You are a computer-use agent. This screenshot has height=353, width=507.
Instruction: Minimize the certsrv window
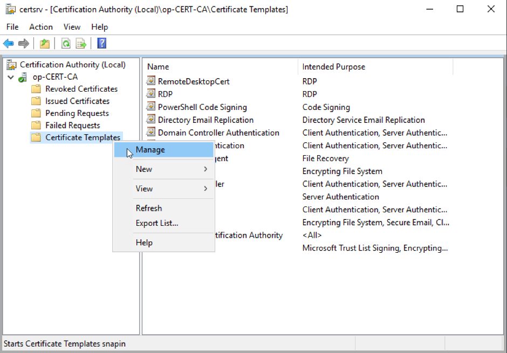(430, 9)
